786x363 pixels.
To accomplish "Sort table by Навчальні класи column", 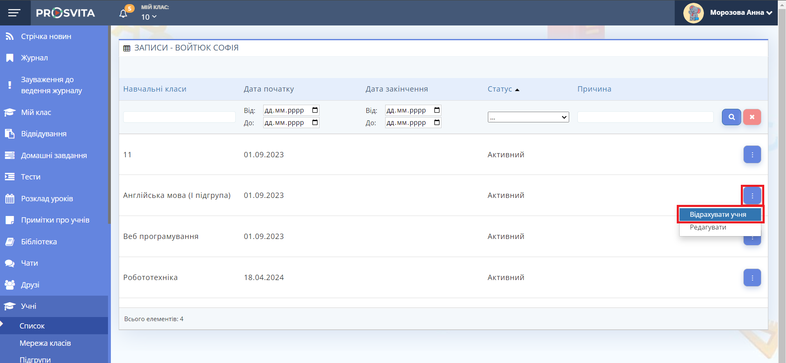I will coord(155,89).
